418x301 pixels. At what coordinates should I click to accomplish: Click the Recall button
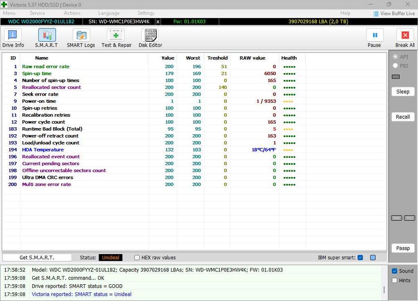click(403, 117)
